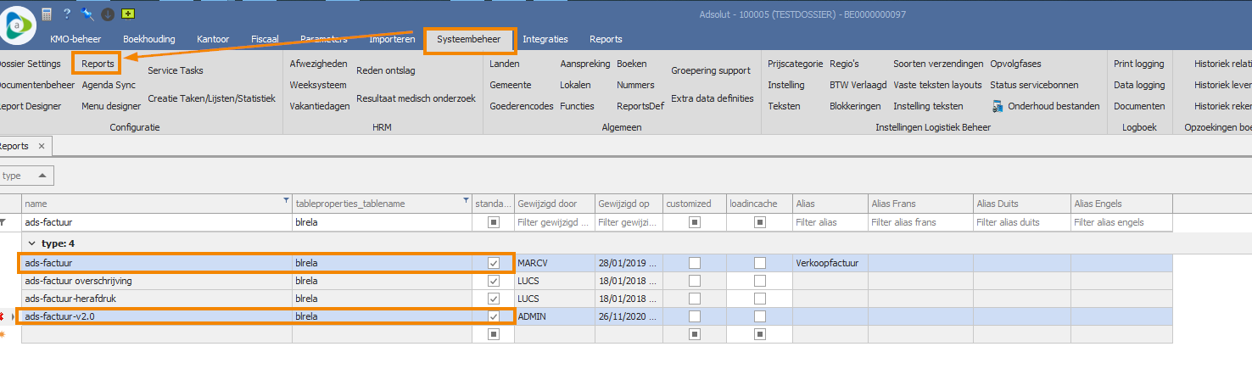Click the Filter alias input field
This screenshot has width=1252, height=380.
(x=830, y=222)
